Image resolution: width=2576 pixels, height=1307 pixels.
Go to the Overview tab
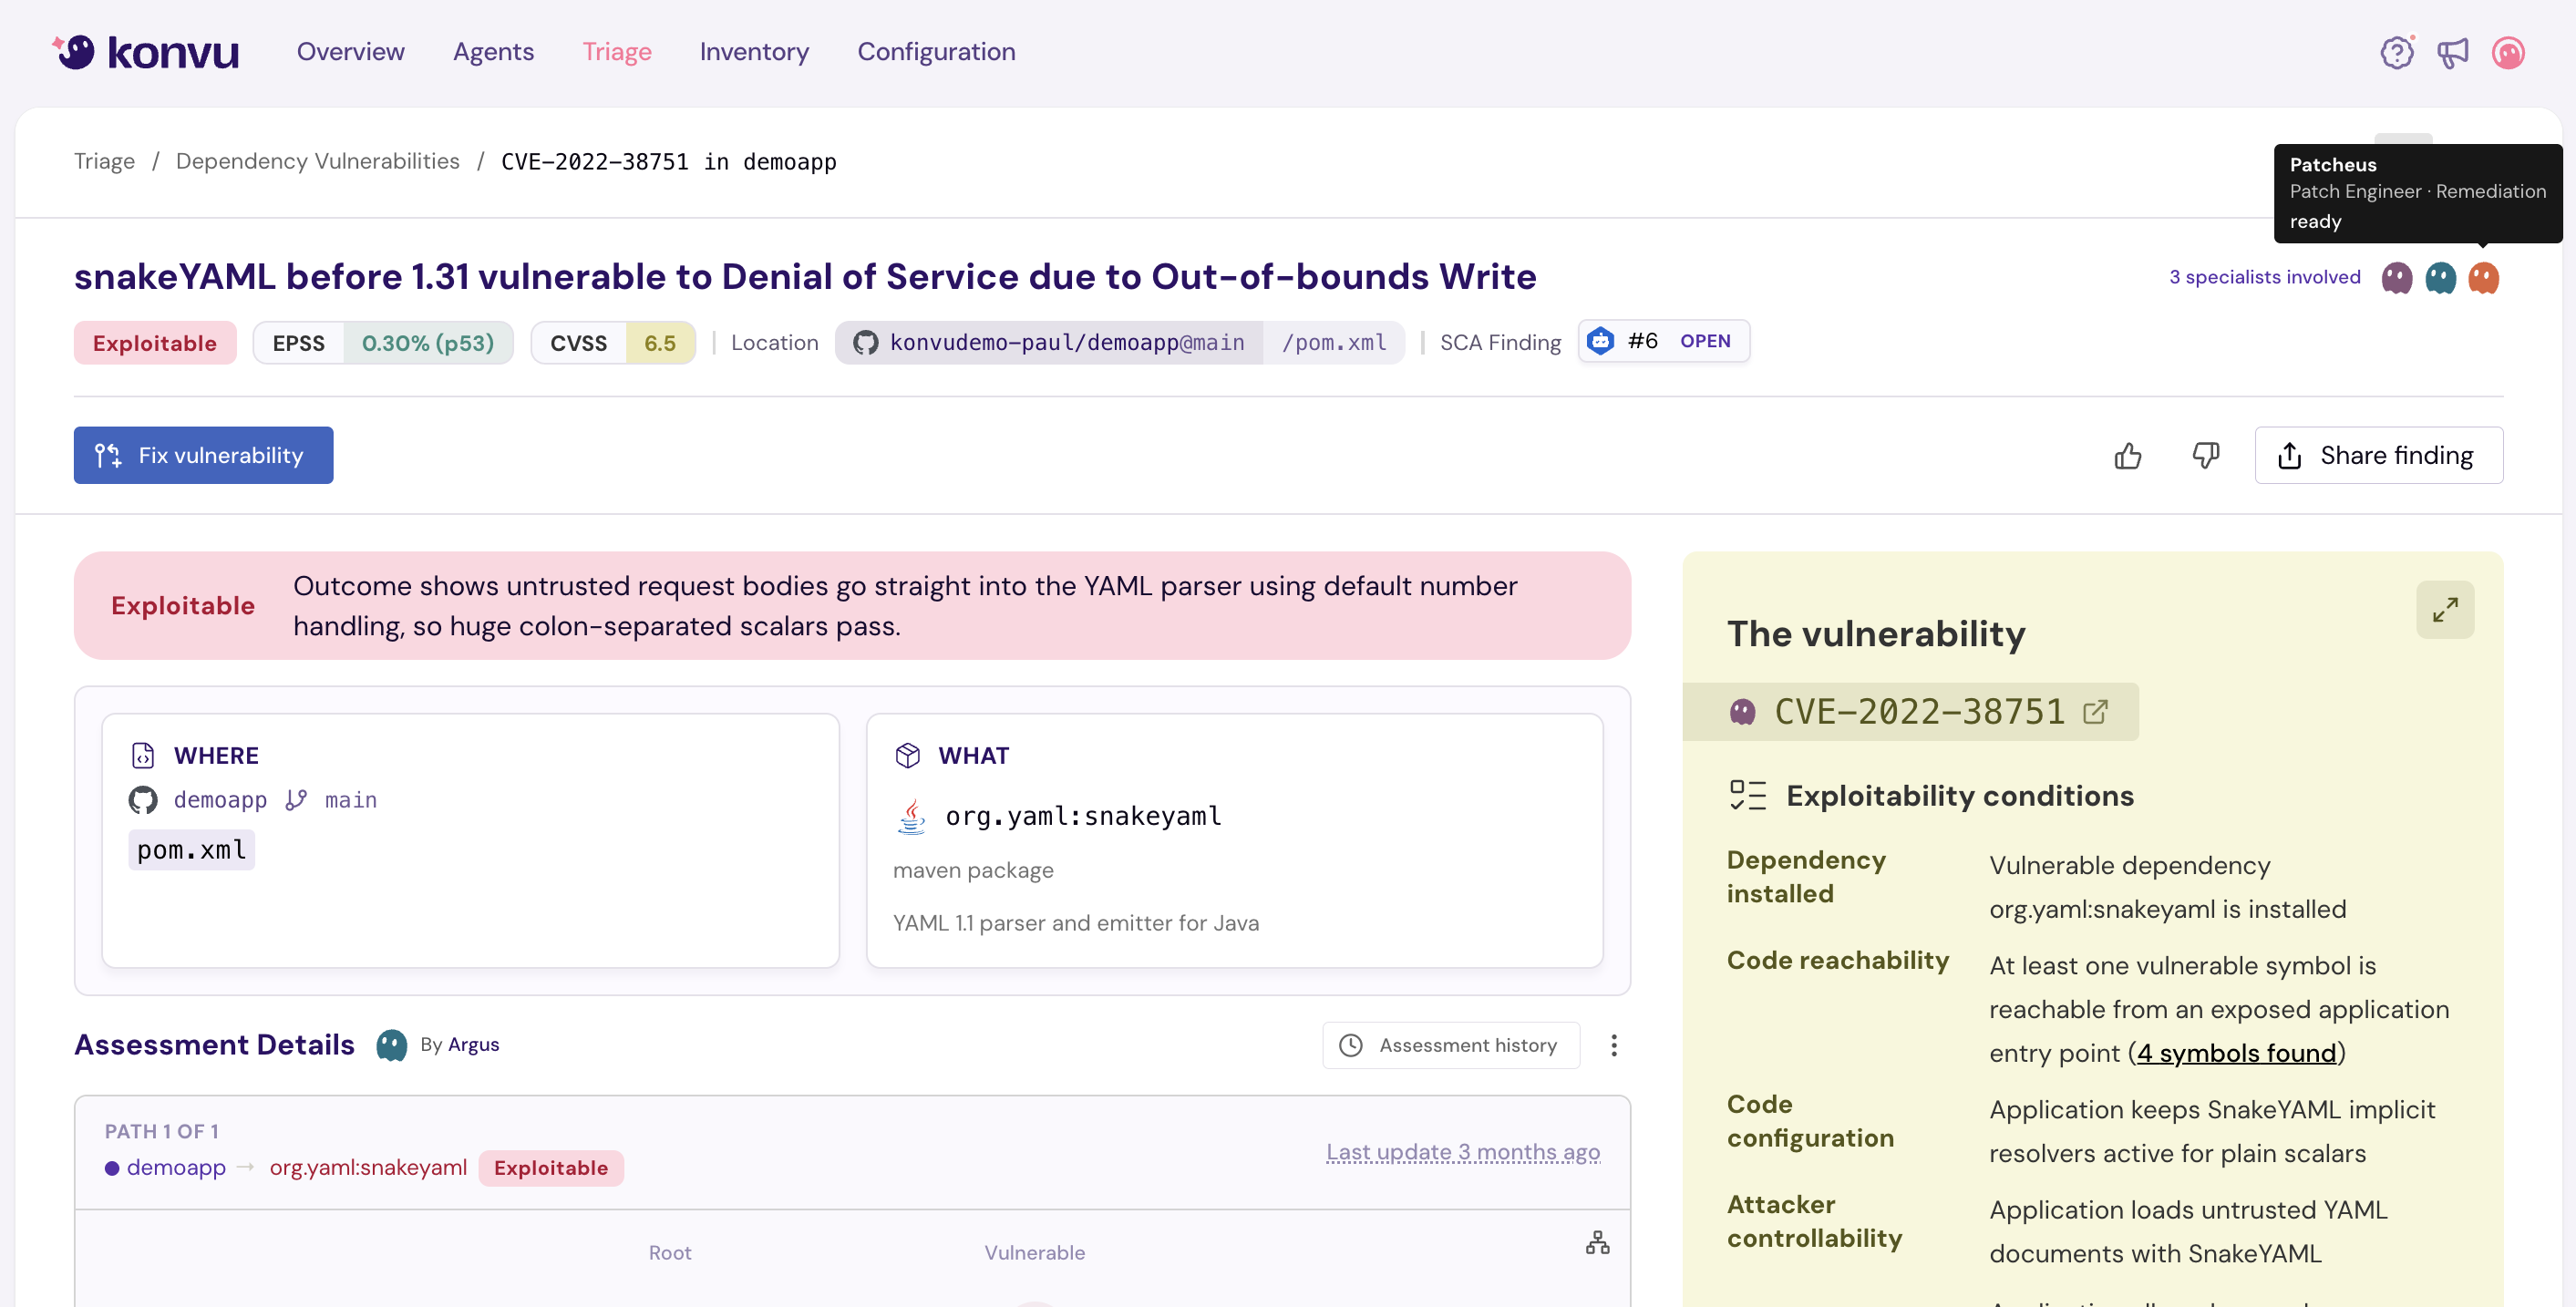click(350, 52)
